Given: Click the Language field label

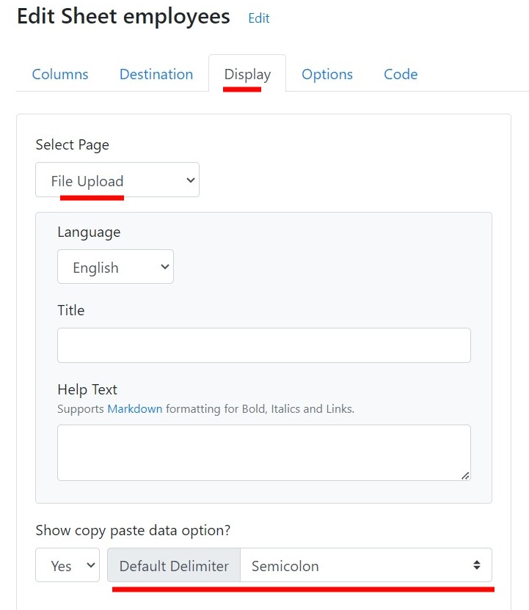Looking at the screenshot, I should coord(89,232).
